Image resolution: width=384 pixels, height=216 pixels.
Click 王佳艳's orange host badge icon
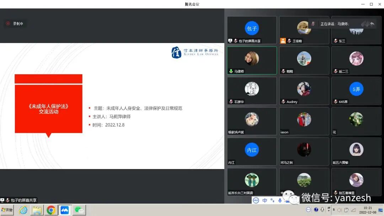(x=283, y=40)
